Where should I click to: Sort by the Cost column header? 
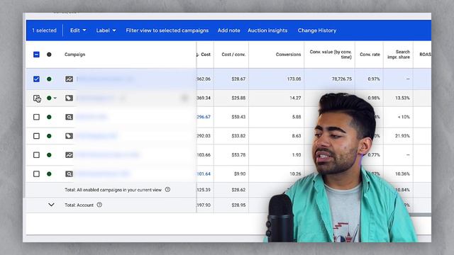(x=205, y=55)
